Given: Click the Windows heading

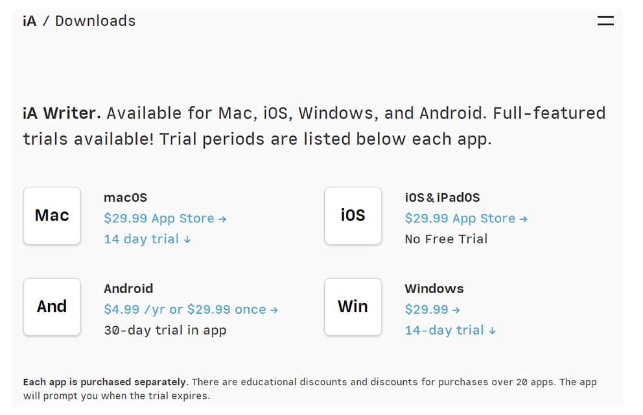Looking at the screenshot, I should pos(434,289).
